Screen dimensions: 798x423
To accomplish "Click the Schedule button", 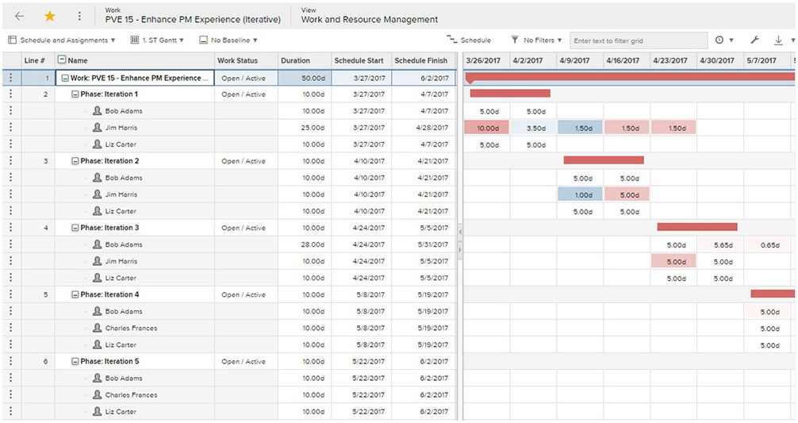I will (469, 40).
